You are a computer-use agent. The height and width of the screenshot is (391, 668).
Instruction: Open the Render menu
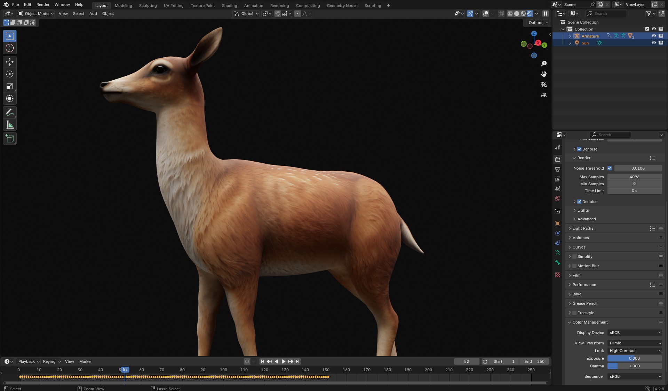coord(43,5)
